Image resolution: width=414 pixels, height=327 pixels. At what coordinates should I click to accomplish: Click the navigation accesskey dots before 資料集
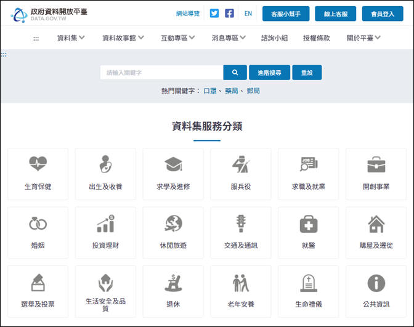tap(36, 39)
